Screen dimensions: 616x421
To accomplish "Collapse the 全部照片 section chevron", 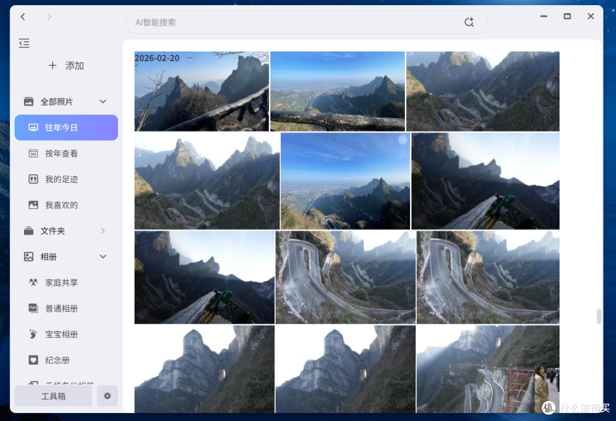I will click(103, 101).
